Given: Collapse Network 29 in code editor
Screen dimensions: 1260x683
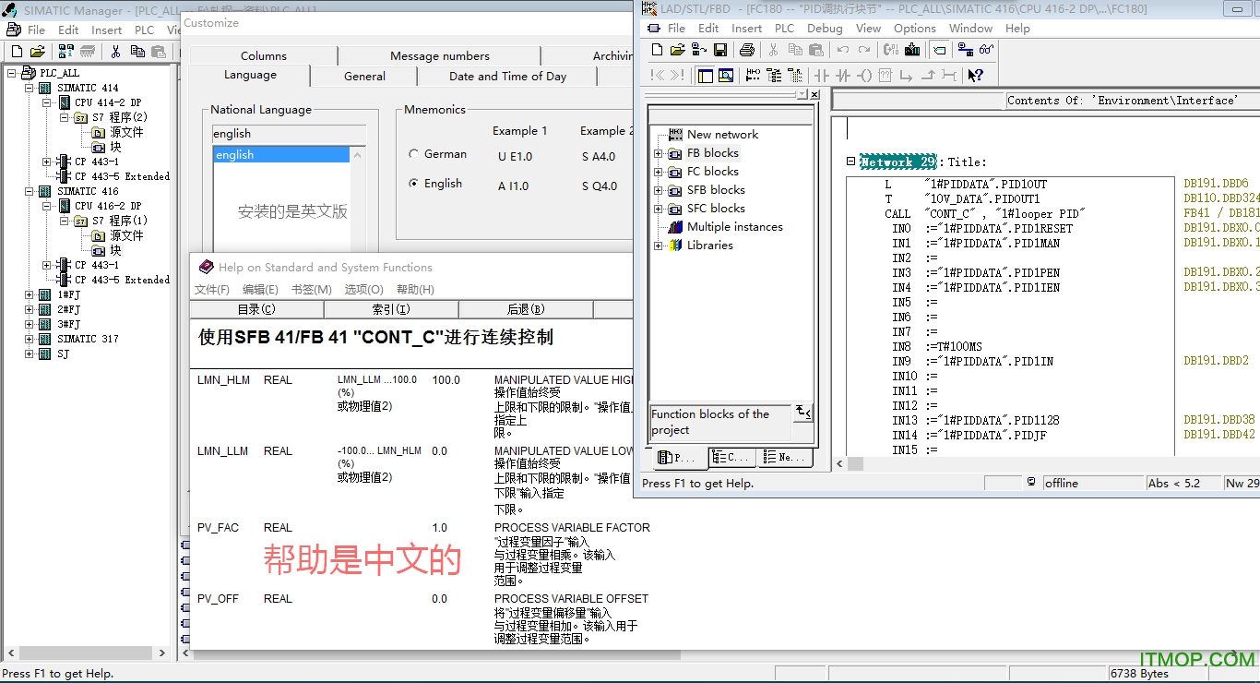Looking at the screenshot, I should pos(851,162).
